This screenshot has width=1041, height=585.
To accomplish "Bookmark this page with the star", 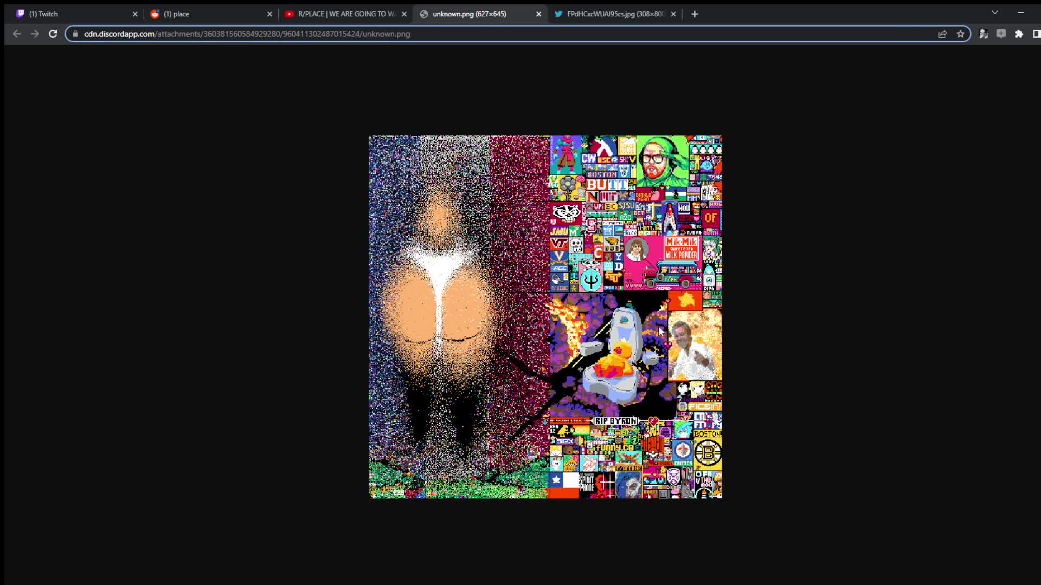I will pyautogui.click(x=960, y=34).
